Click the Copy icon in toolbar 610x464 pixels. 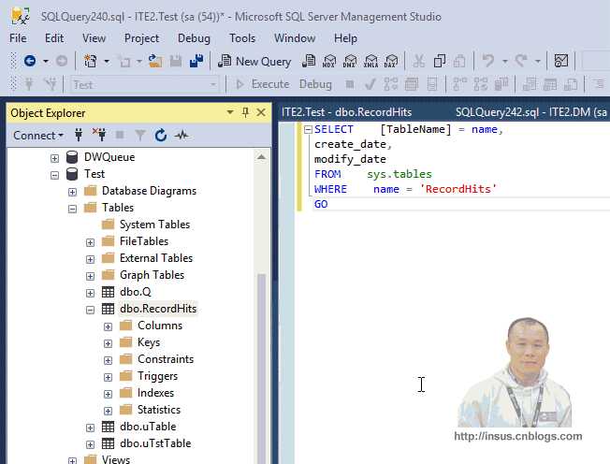440,61
